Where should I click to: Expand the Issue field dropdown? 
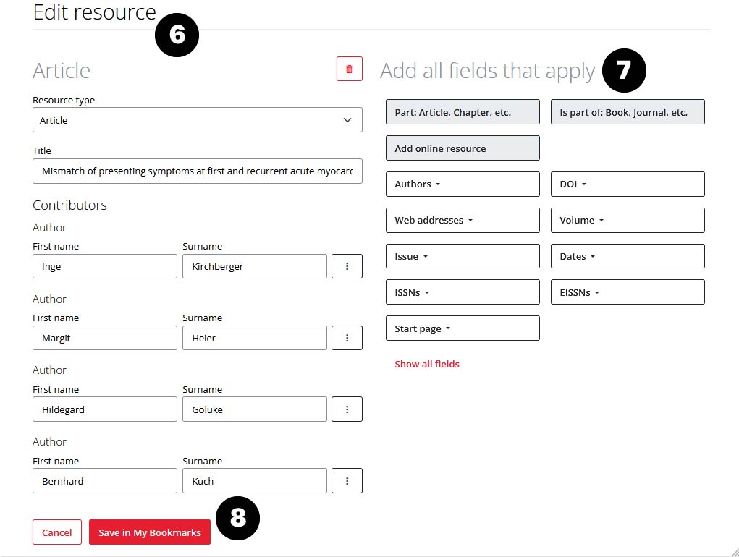point(463,257)
